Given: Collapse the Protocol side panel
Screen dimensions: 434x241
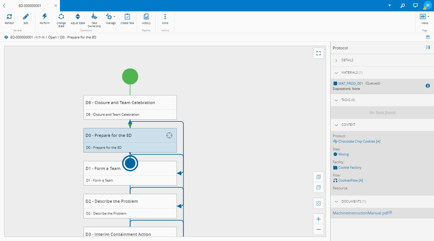Looking at the screenshot, I should tap(428, 48).
